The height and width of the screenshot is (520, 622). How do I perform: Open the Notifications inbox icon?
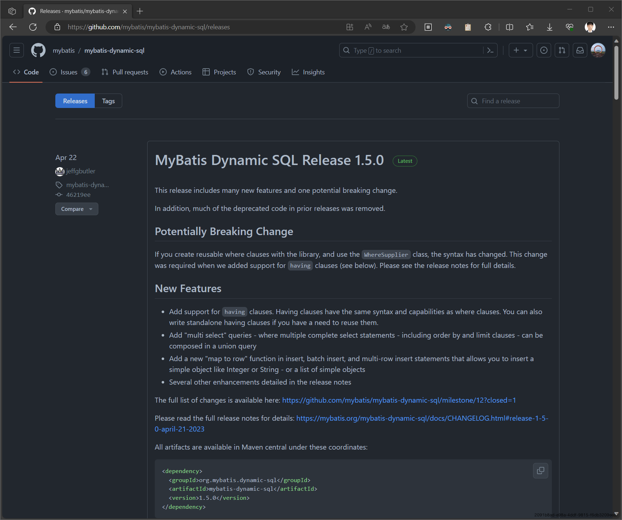[x=580, y=50]
